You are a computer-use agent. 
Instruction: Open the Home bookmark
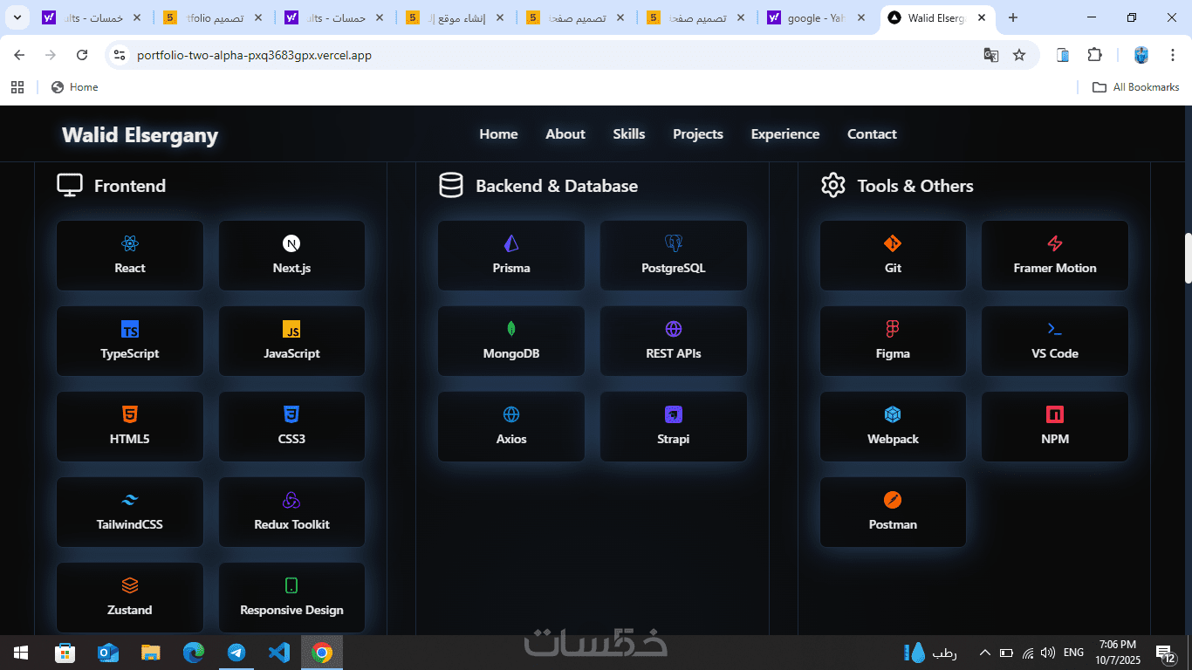coord(74,87)
